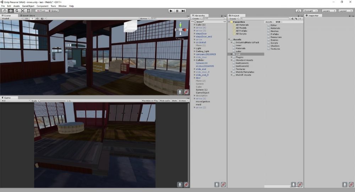
Task: Open the Cloud services icon
Action: coord(299,11)
